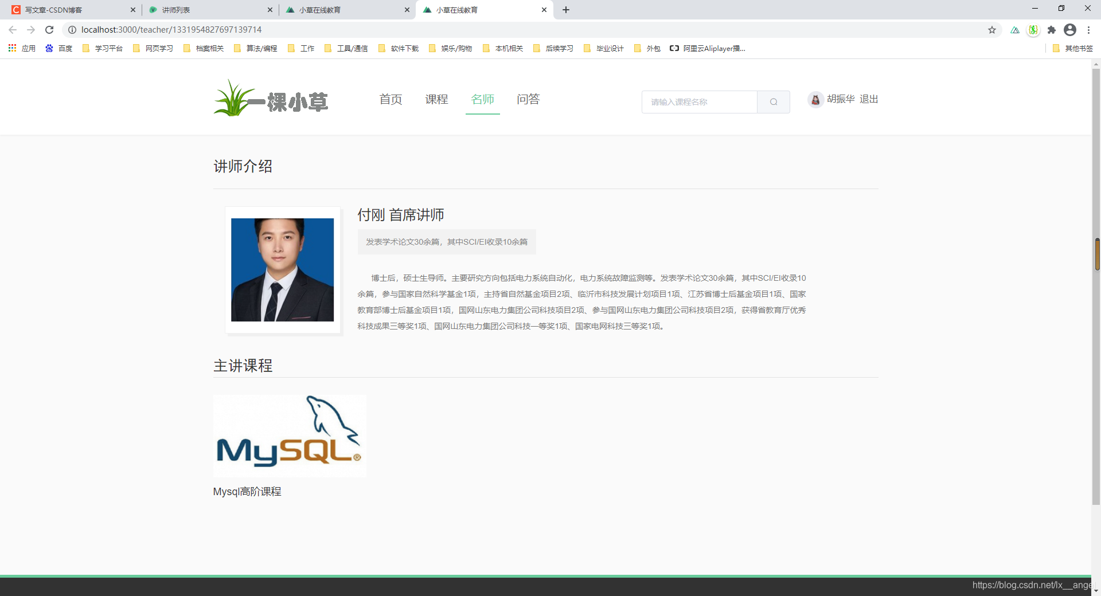Focus the 请输入课程名称 search field

pyautogui.click(x=700, y=102)
